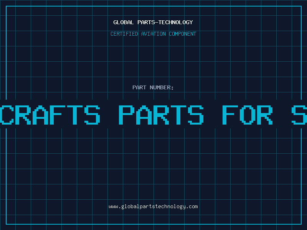Click the large CRAFTS word in the banner
Screen dimensions: 307x230
[50, 115]
